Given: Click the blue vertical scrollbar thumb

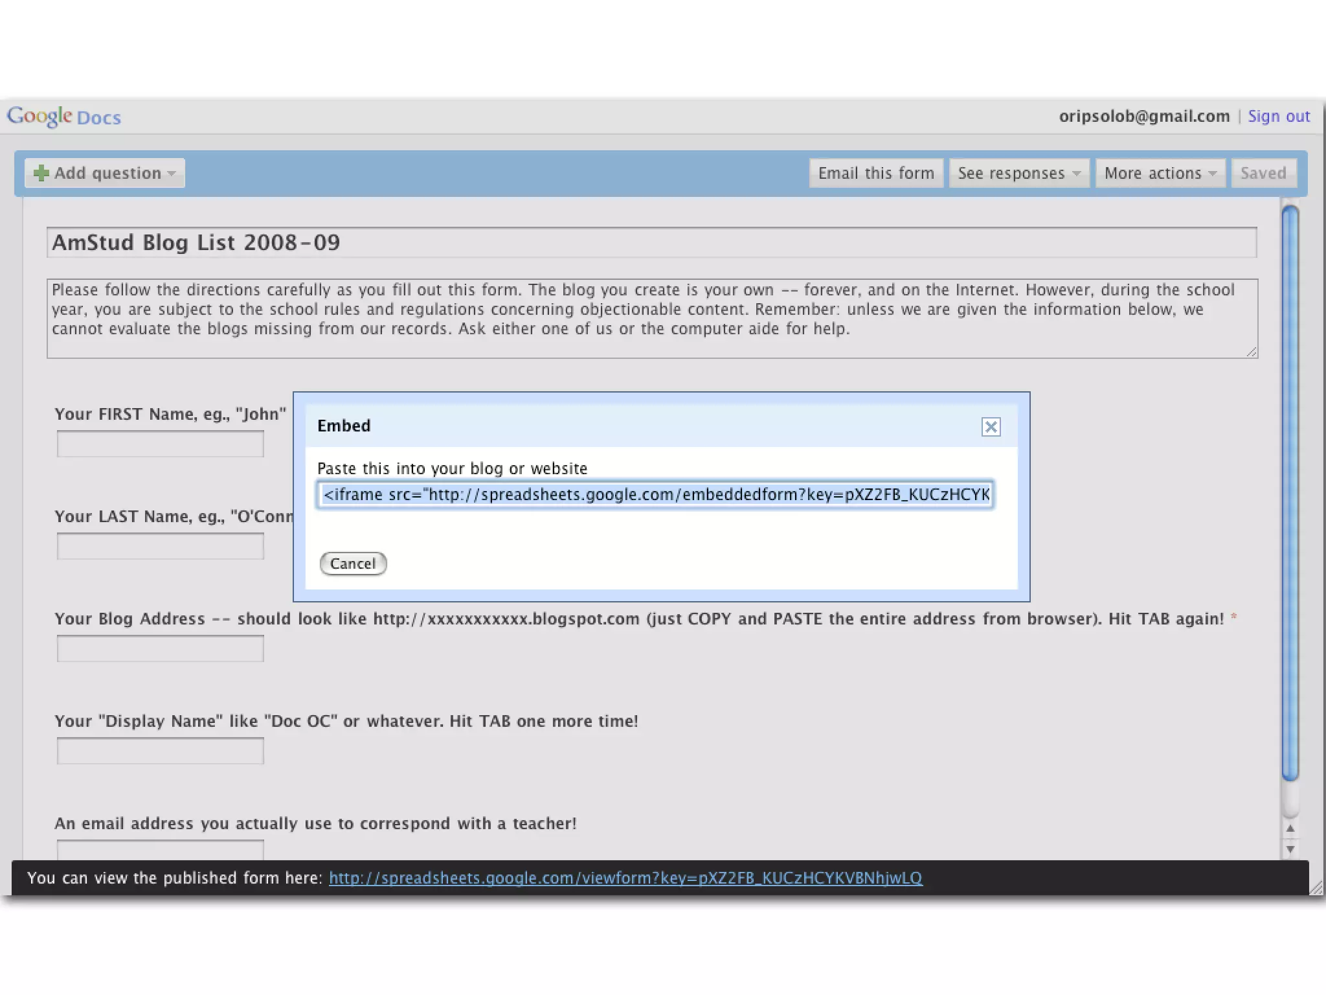Looking at the screenshot, I should coord(1290,492).
